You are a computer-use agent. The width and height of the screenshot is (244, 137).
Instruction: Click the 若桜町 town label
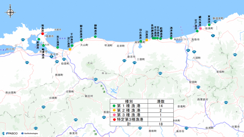[220, 72]
